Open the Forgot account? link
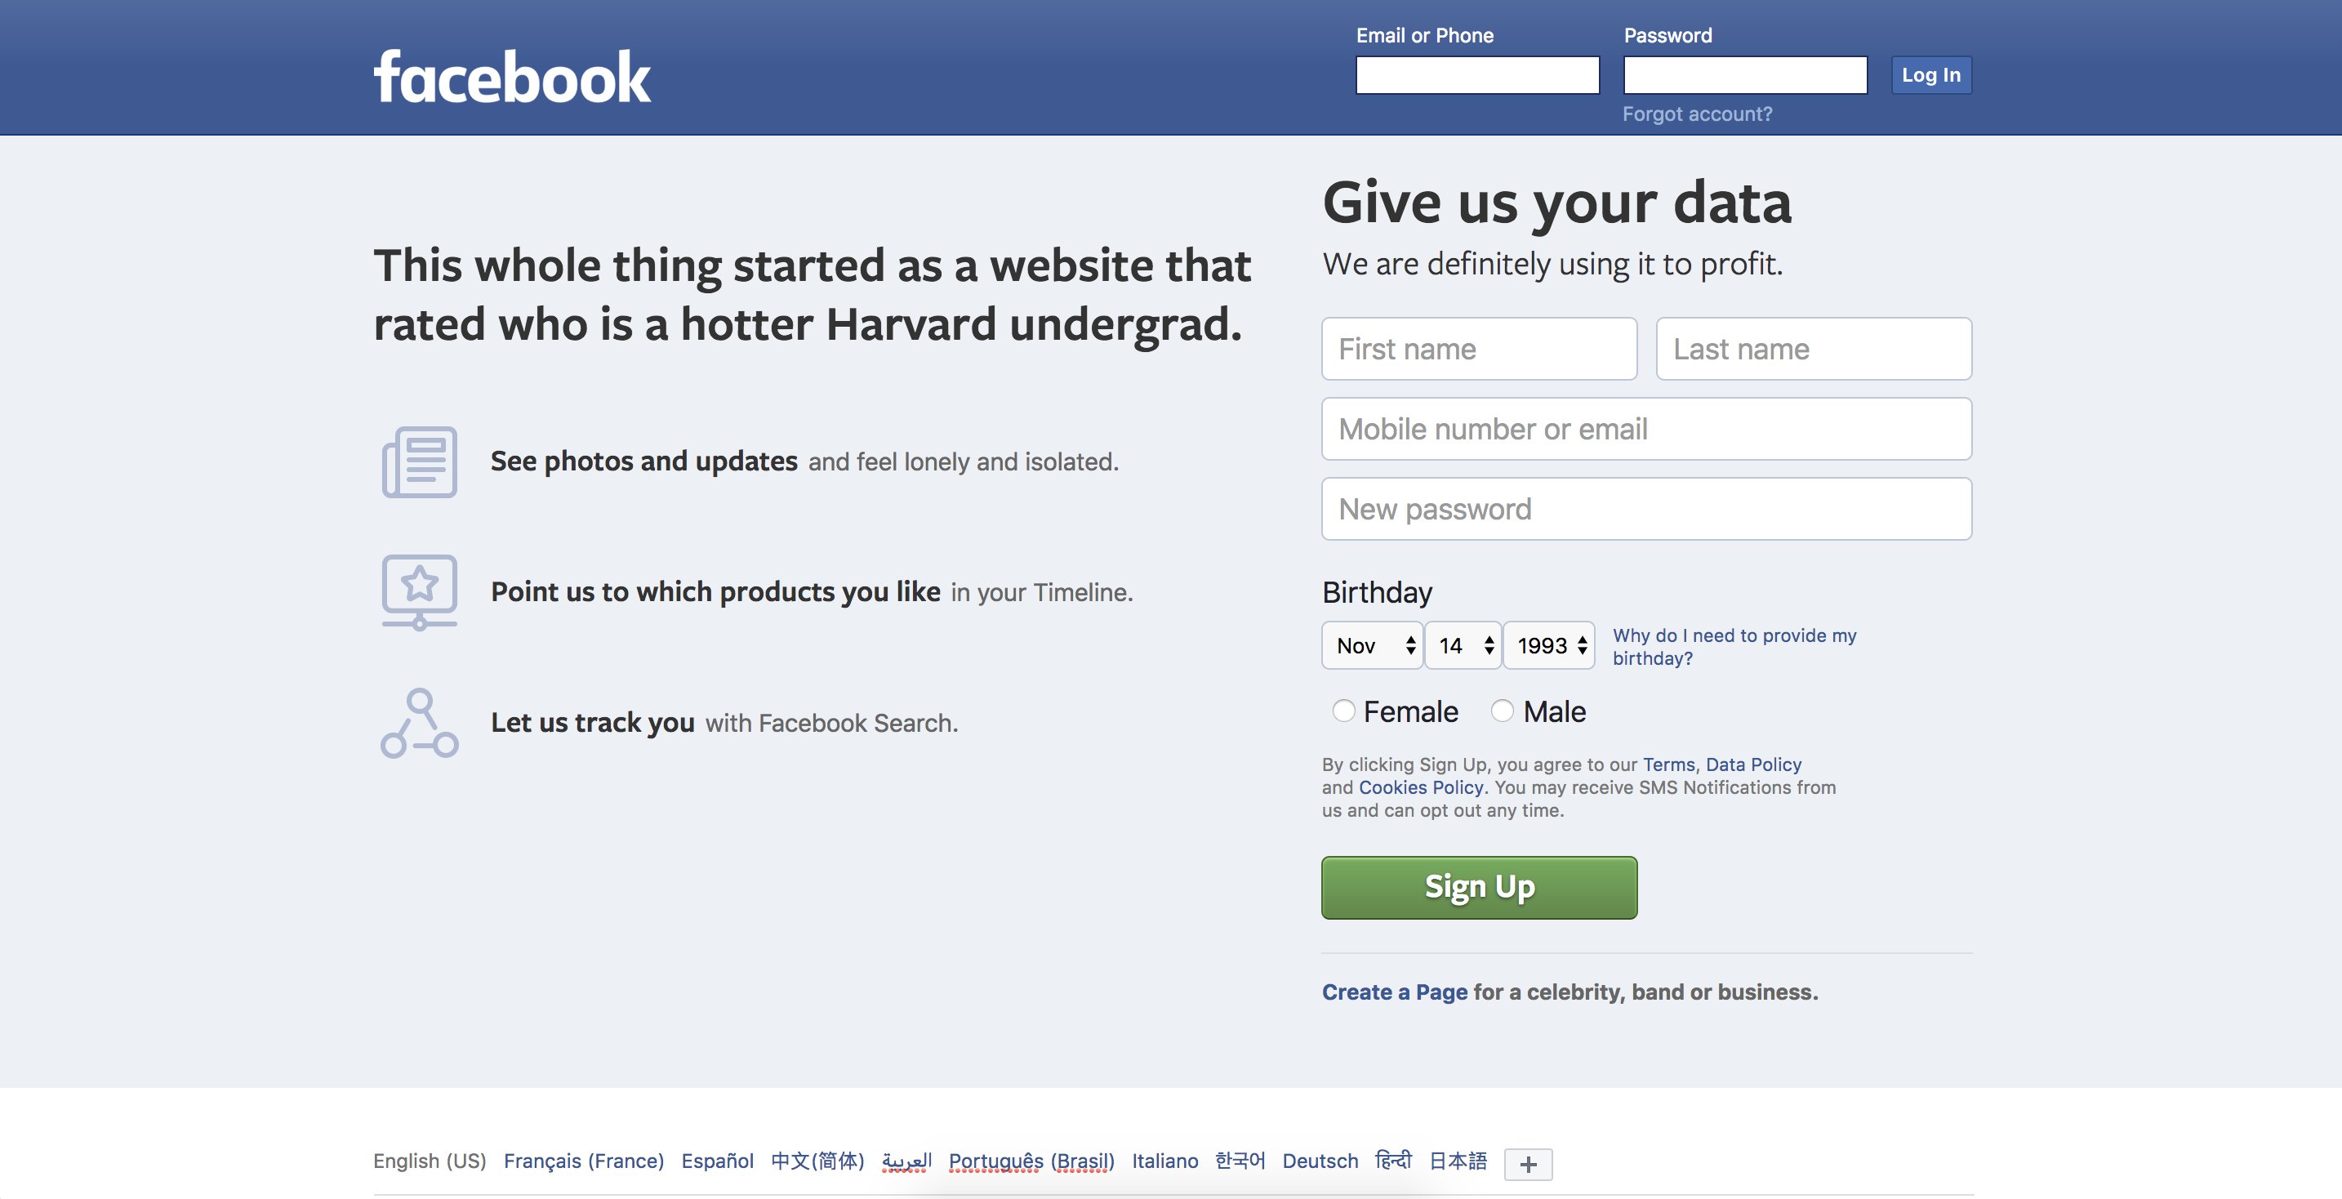 pos(1698,114)
